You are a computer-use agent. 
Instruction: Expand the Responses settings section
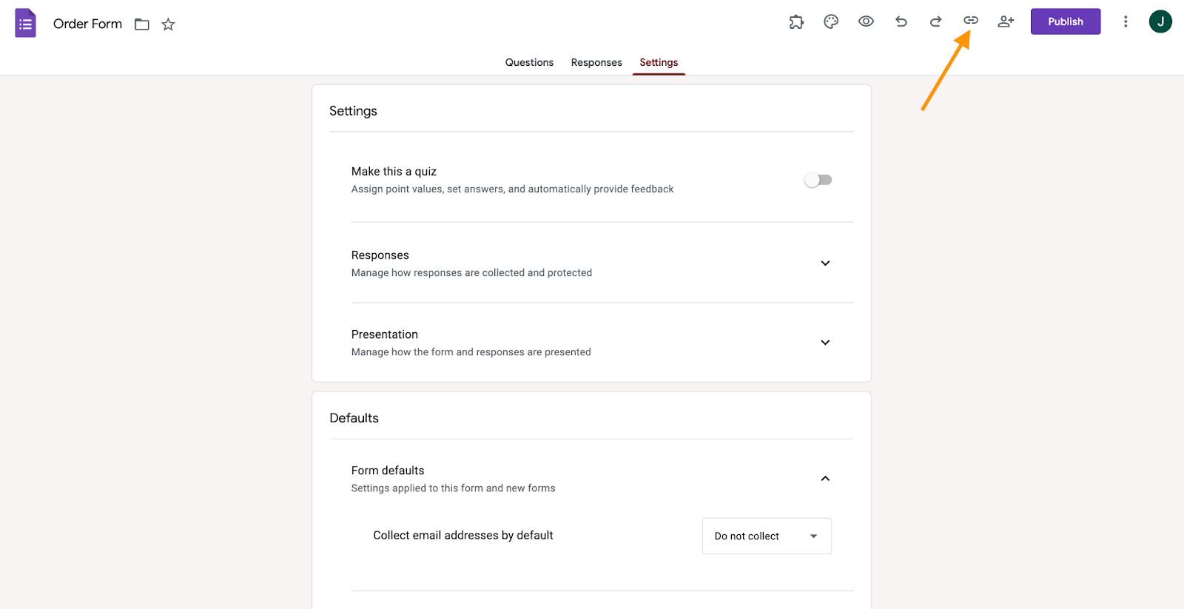(x=825, y=263)
